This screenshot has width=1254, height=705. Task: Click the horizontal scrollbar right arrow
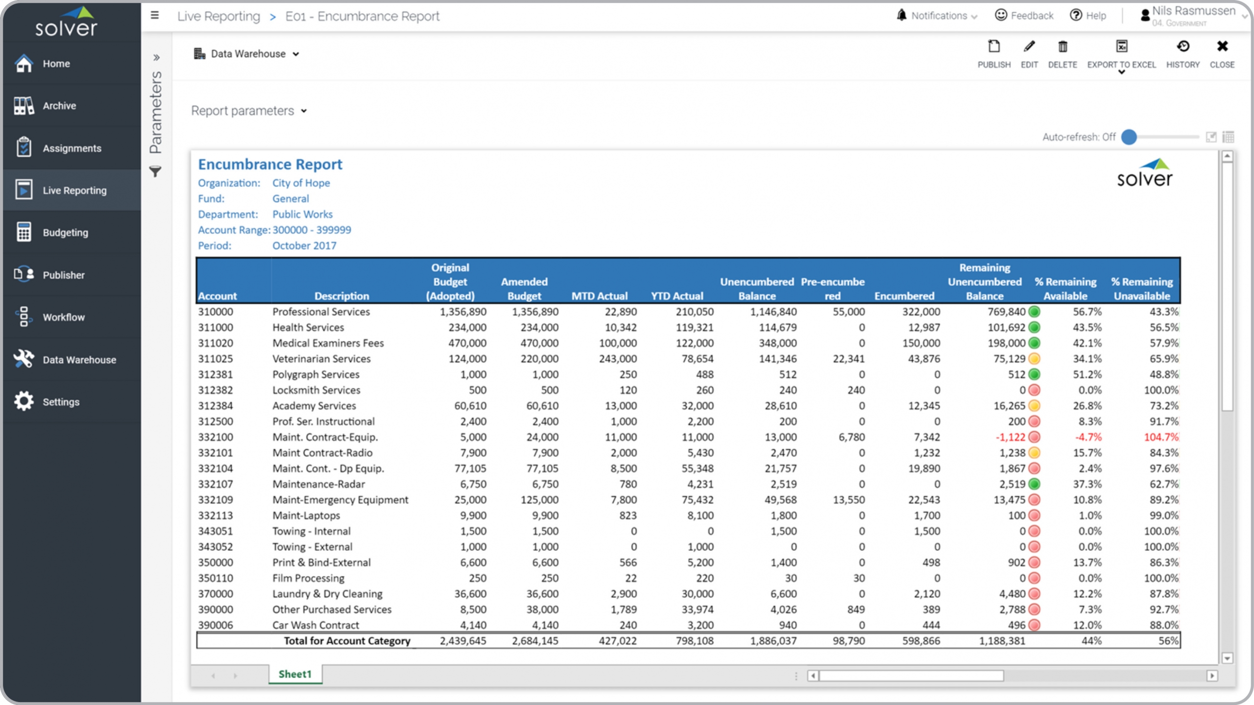pyautogui.click(x=1212, y=676)
